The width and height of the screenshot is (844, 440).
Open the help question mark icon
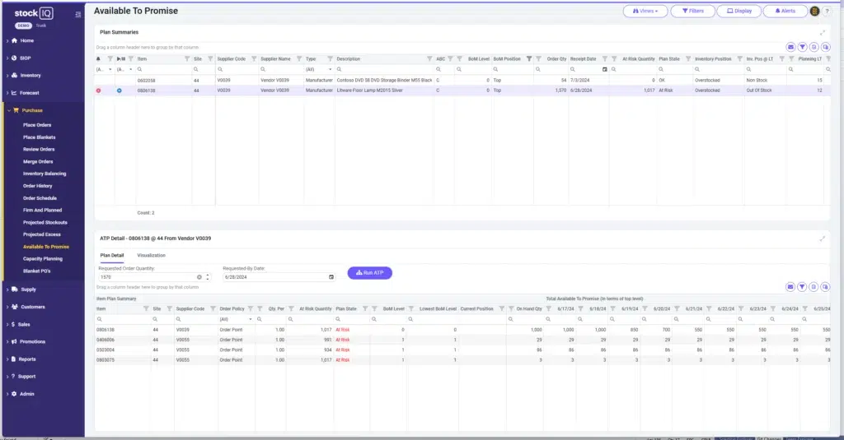[828, 11]
